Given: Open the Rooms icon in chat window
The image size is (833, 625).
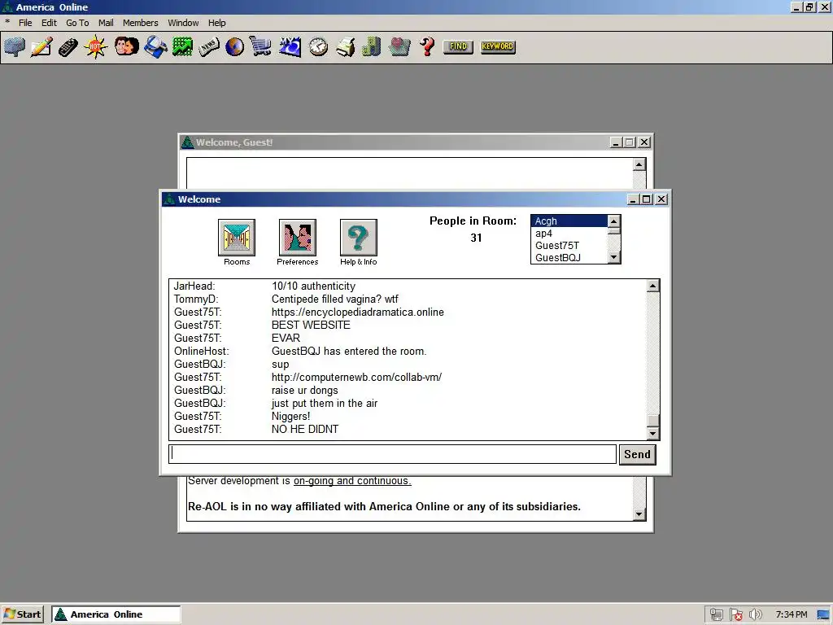Looking at the screenshot, I should tap(237, 237).
